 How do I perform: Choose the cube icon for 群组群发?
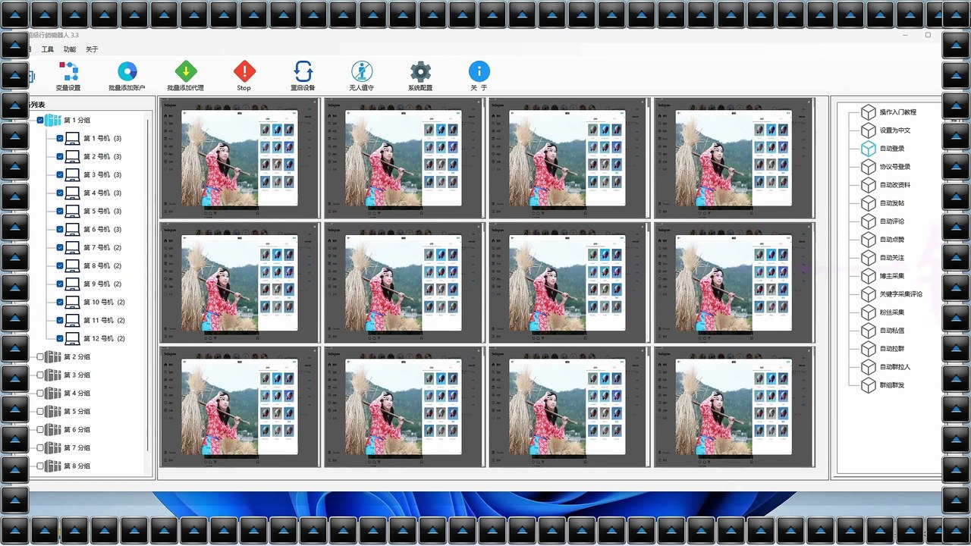868,385
